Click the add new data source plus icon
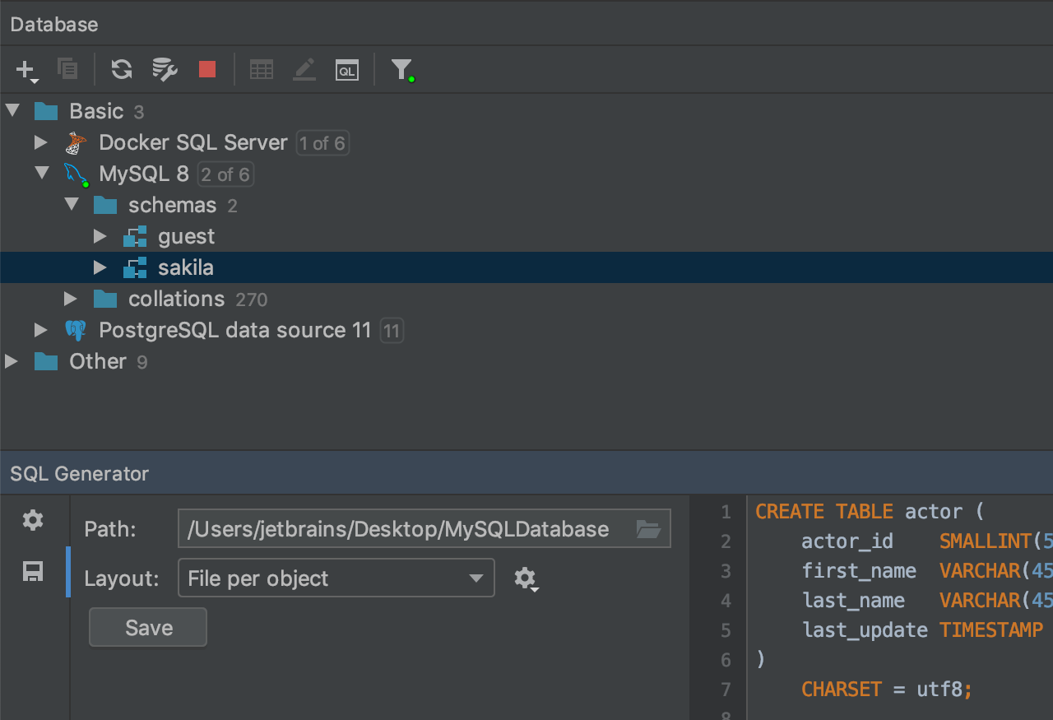The width and height of the screenshot is (1053, 720). pyautogui.click(x=26, y=70)
